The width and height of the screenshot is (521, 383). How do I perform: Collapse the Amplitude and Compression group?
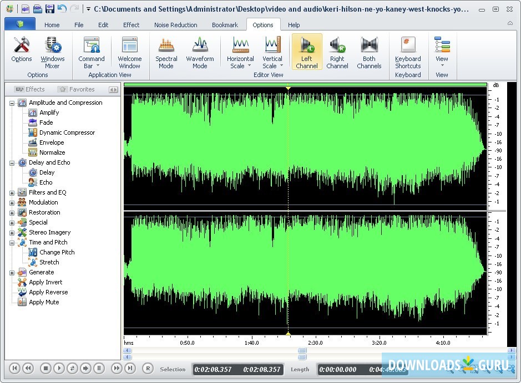tap(12, 103)
